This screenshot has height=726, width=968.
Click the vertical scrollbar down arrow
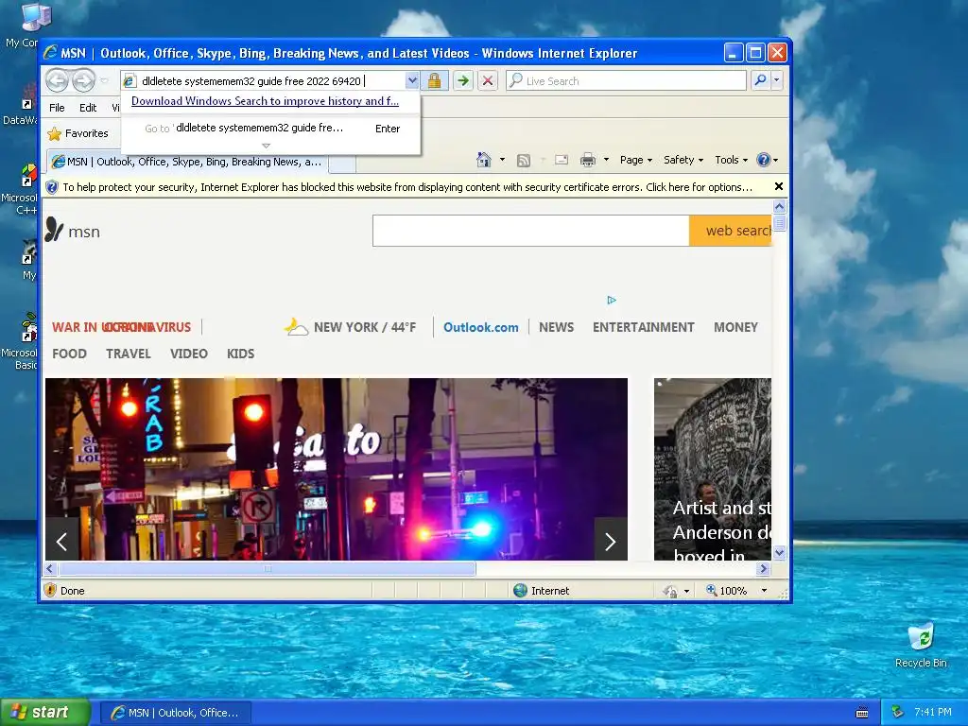pyautogui.click(x=779, y=552)
